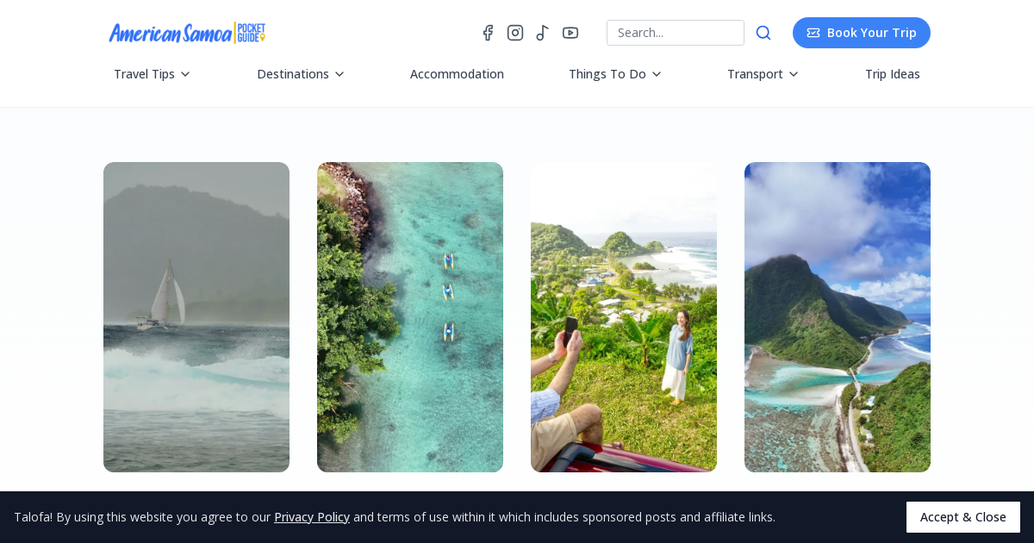
Task: Focus the Search input field
Action: pos(676,33)
